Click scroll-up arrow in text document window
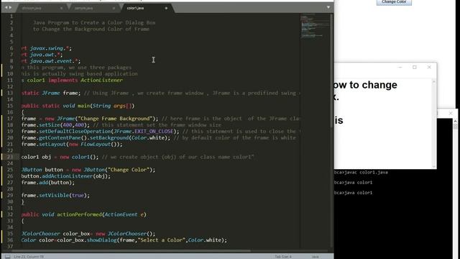The image size is (460, 259). click(434, 81)
